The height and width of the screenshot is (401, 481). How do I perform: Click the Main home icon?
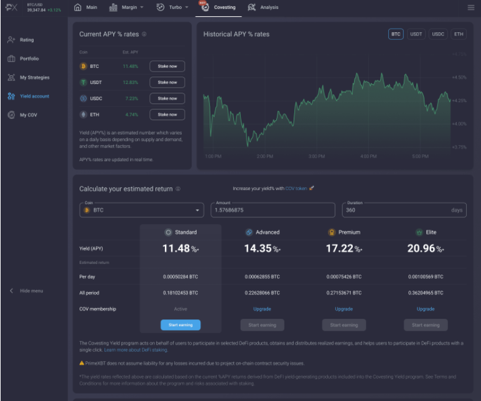[78, 7]
